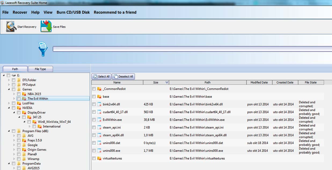Click the Winamp folder icon

tap(24, 159)
